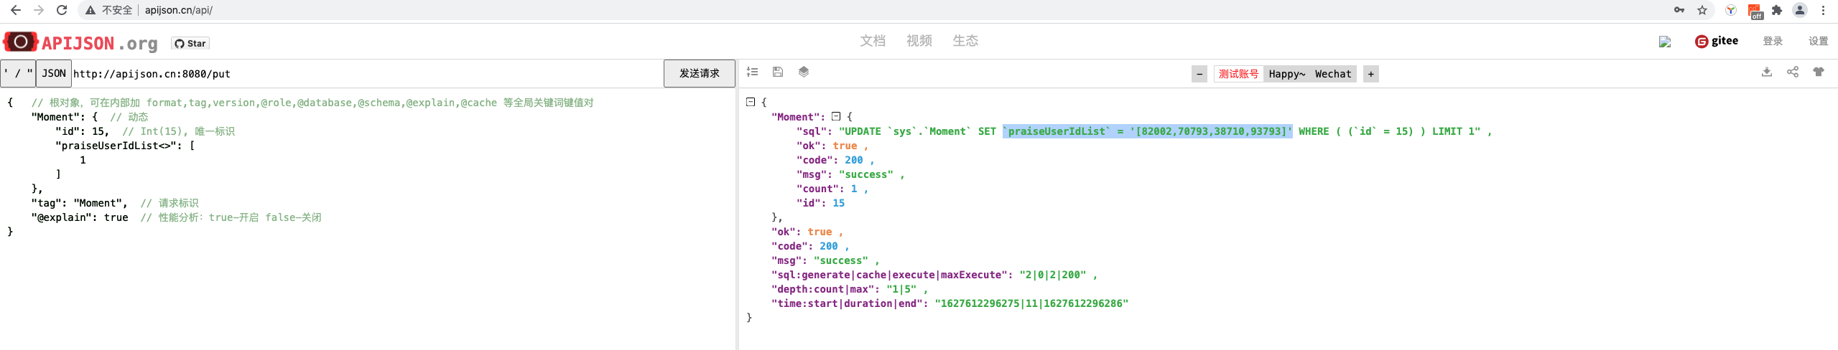
Task: Toggle the quote style ' / " button
Action: (x=18, y=73)
